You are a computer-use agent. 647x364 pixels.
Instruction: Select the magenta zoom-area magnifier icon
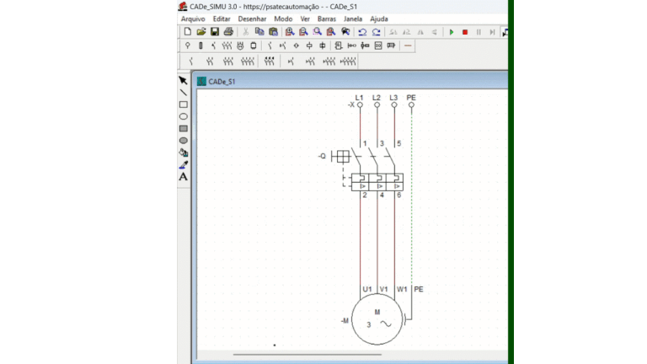point(317,32)
